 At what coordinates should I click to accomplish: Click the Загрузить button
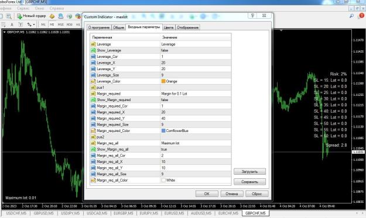click(x=249, y=172)
